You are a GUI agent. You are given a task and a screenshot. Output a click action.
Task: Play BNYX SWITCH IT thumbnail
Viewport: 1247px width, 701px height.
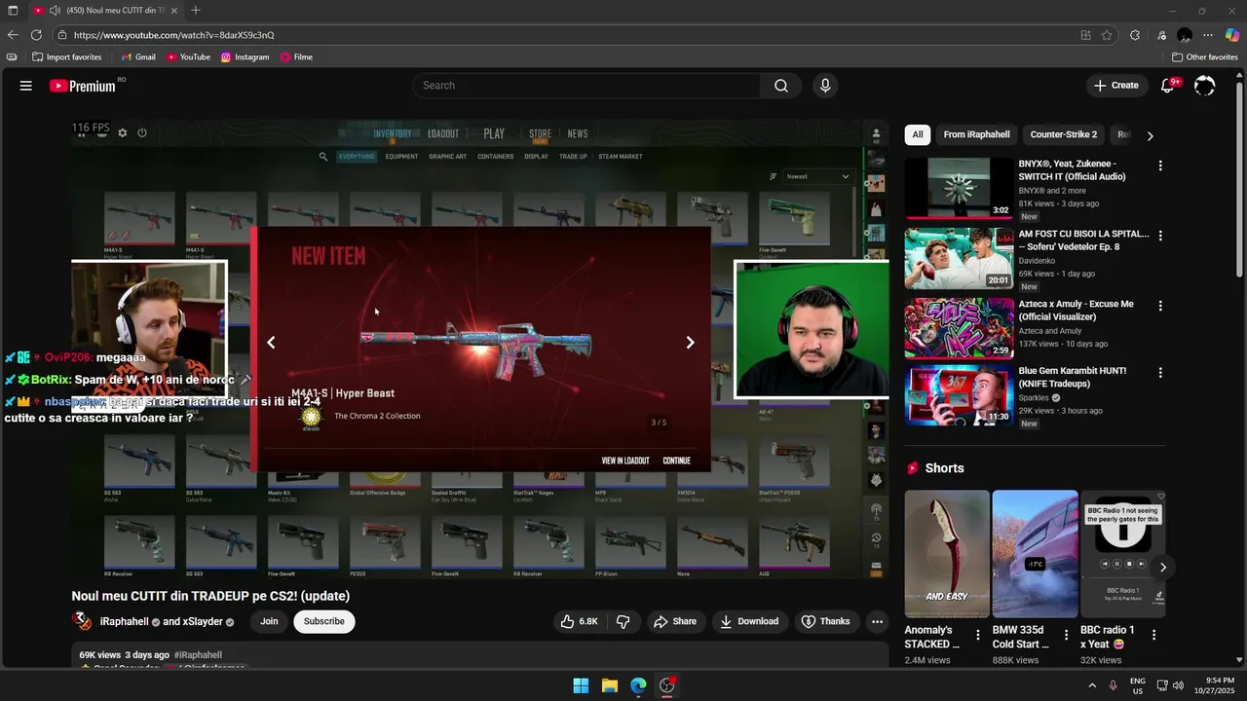[959, 188]
